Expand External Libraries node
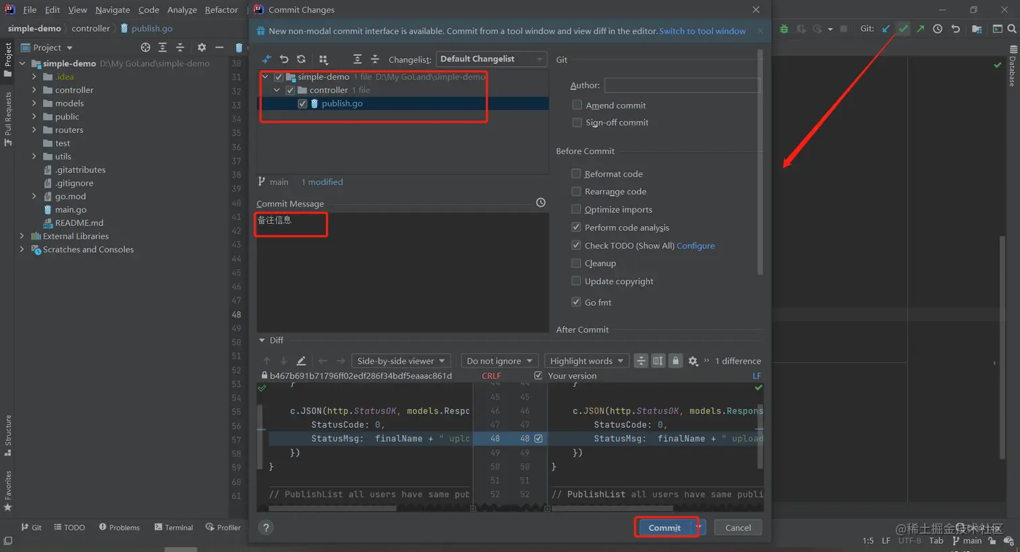The width and height of the screenshot is (1020, 552). [22, 236]
